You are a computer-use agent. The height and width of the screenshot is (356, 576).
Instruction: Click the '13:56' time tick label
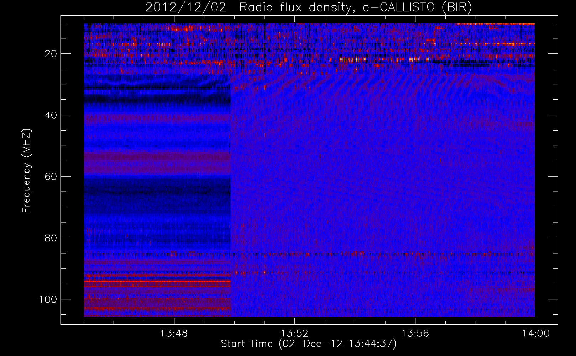(x=415, y=334)
